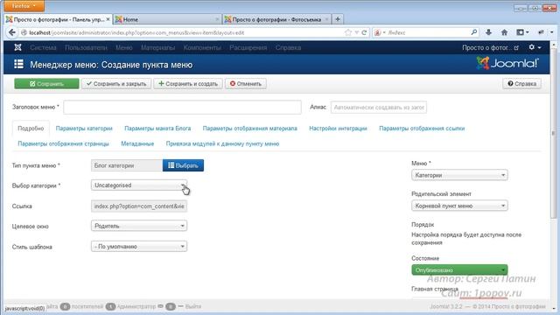The height and width of the screenshot is (315, 560).
Task: Open Привязка модулей к данному пункту меню tab
Action: pyautogui.click(x=222, y=143)
